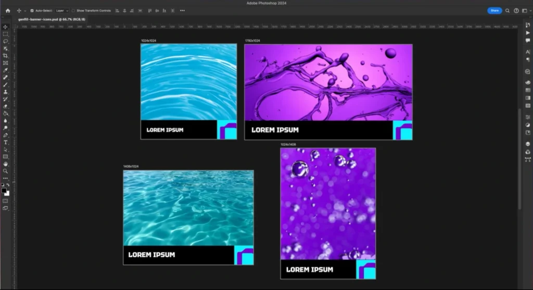Screen dimensions: 533x290
Task: Select the Move tool in the toolbox
Action: click(5, 27)
